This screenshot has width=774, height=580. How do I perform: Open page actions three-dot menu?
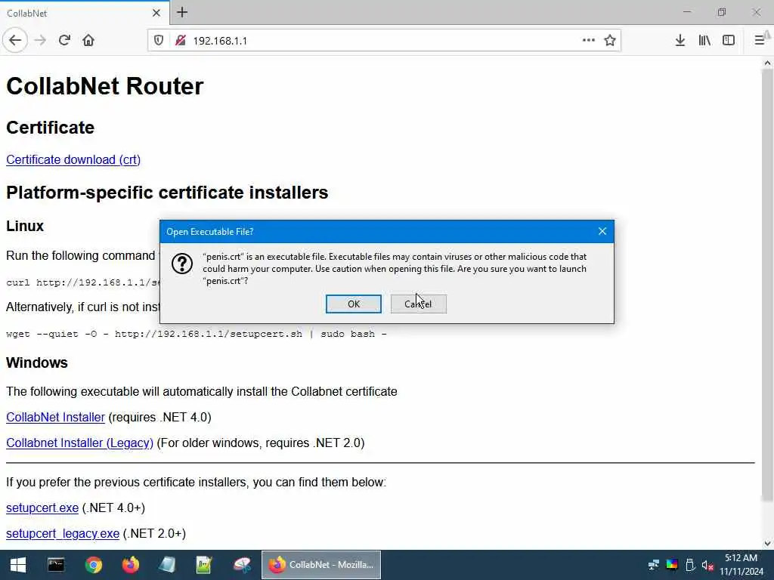(x=588, y=41)
